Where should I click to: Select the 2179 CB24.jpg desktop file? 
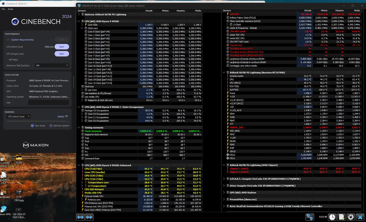(x=19, y=195)
